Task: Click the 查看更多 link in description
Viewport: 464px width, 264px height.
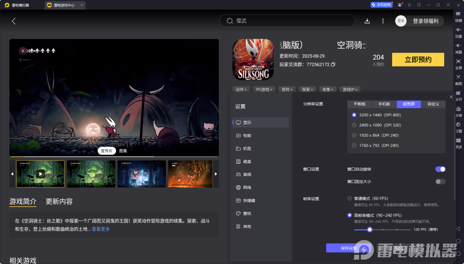Action: (x=101, y=229)
